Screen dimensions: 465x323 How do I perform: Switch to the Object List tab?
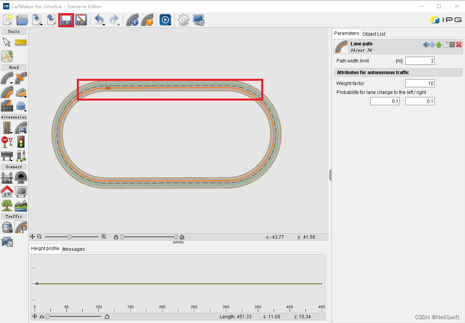pyautogui.click(x=374, y=34)
